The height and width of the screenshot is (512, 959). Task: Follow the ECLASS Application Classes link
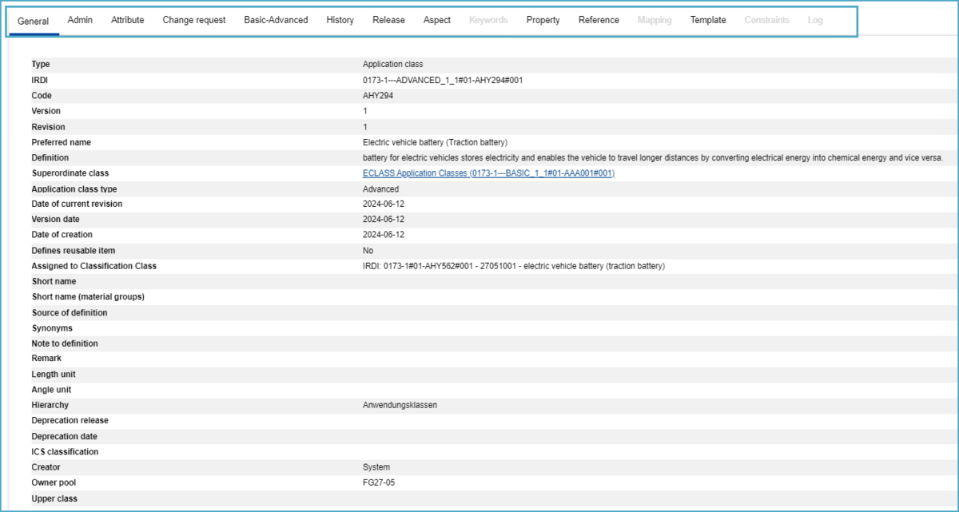(488, 173)
